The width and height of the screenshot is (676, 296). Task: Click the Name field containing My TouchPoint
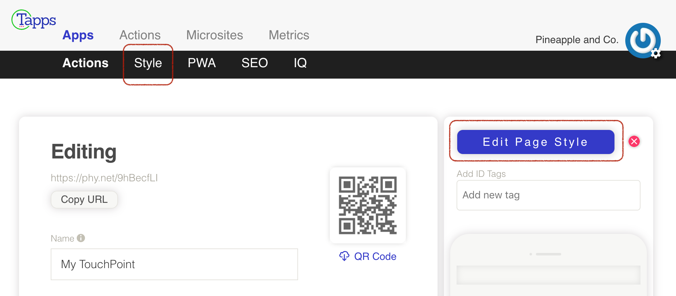[174, 264]
